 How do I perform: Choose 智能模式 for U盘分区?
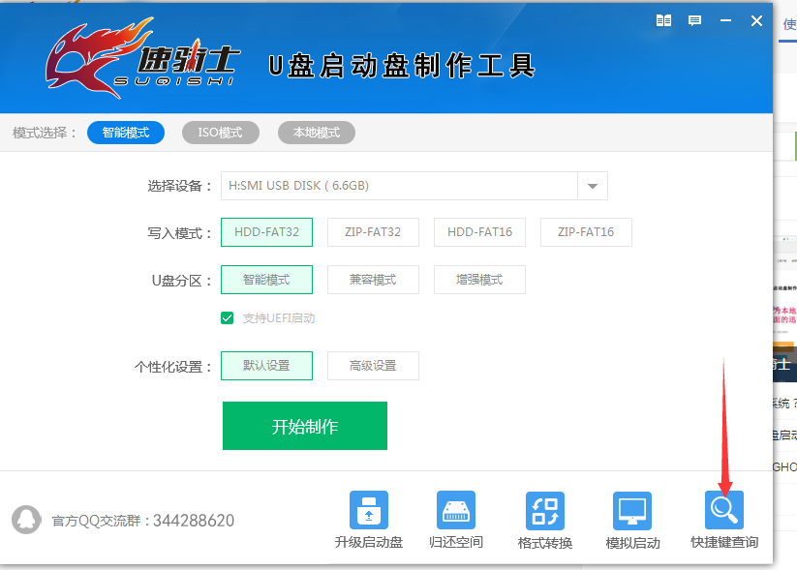click(x=266, y=280)
